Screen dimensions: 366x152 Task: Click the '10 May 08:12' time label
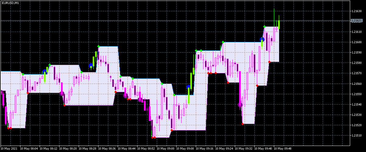48,149
